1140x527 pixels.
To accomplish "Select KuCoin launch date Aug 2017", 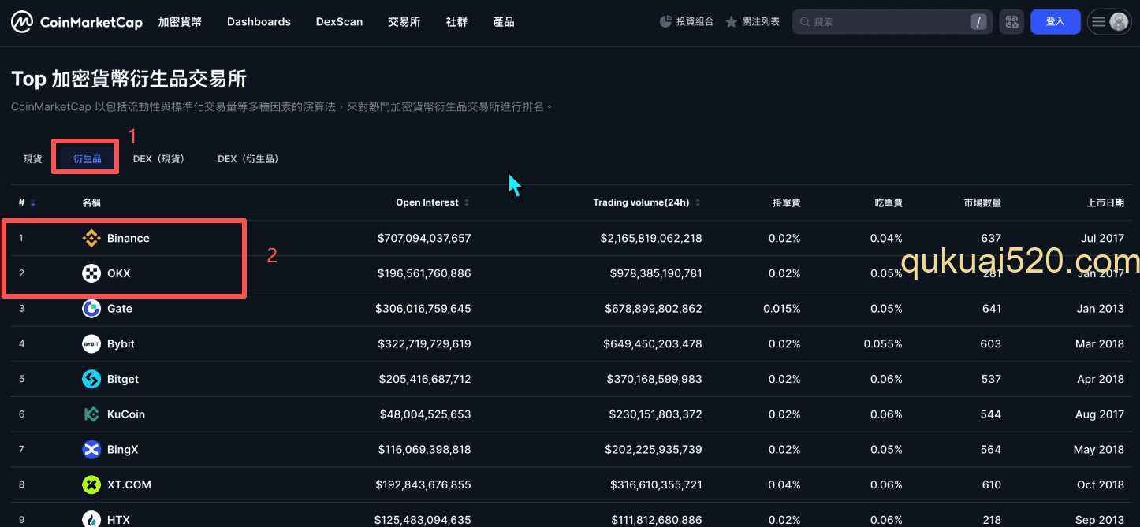I will [1100, 414].
